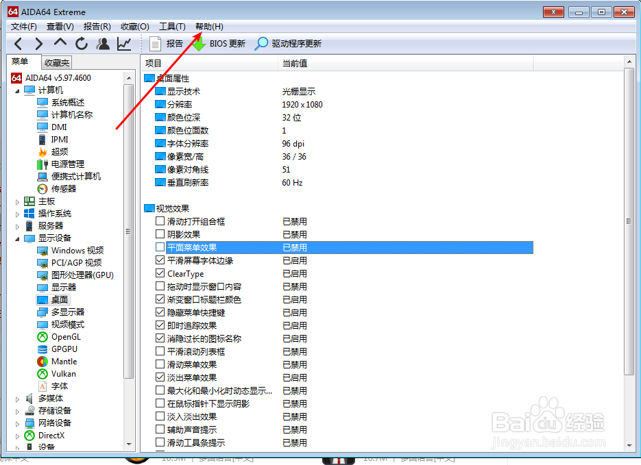Collapse the 计算机 tree node

(17, 90)
